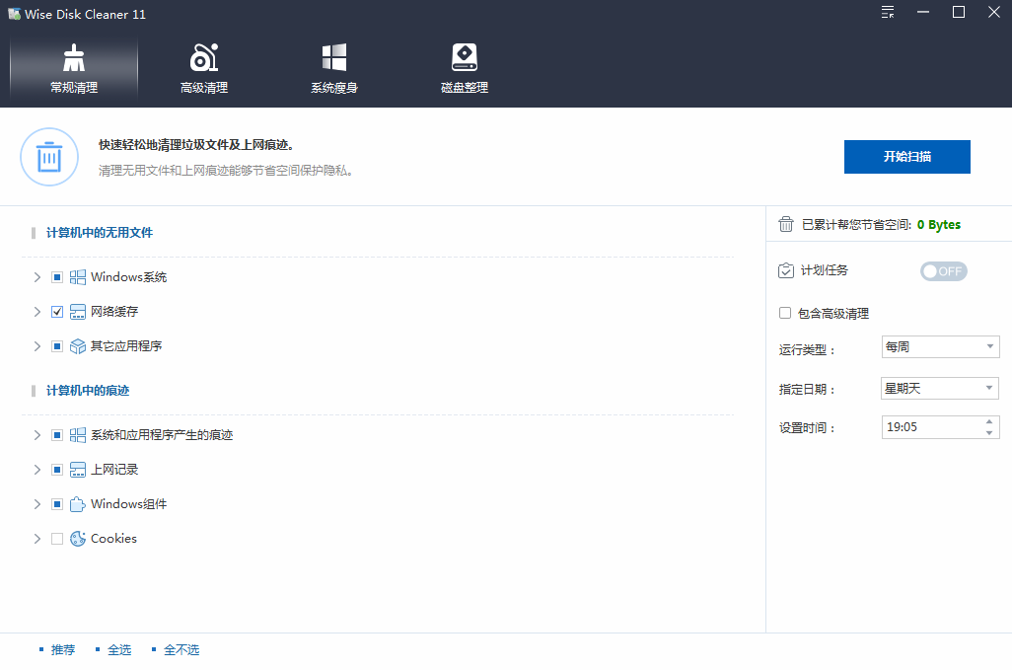Open the title bar menu icon
Image resolution: width=1012 pixels, height=670 pixels.
click(888, 13)
